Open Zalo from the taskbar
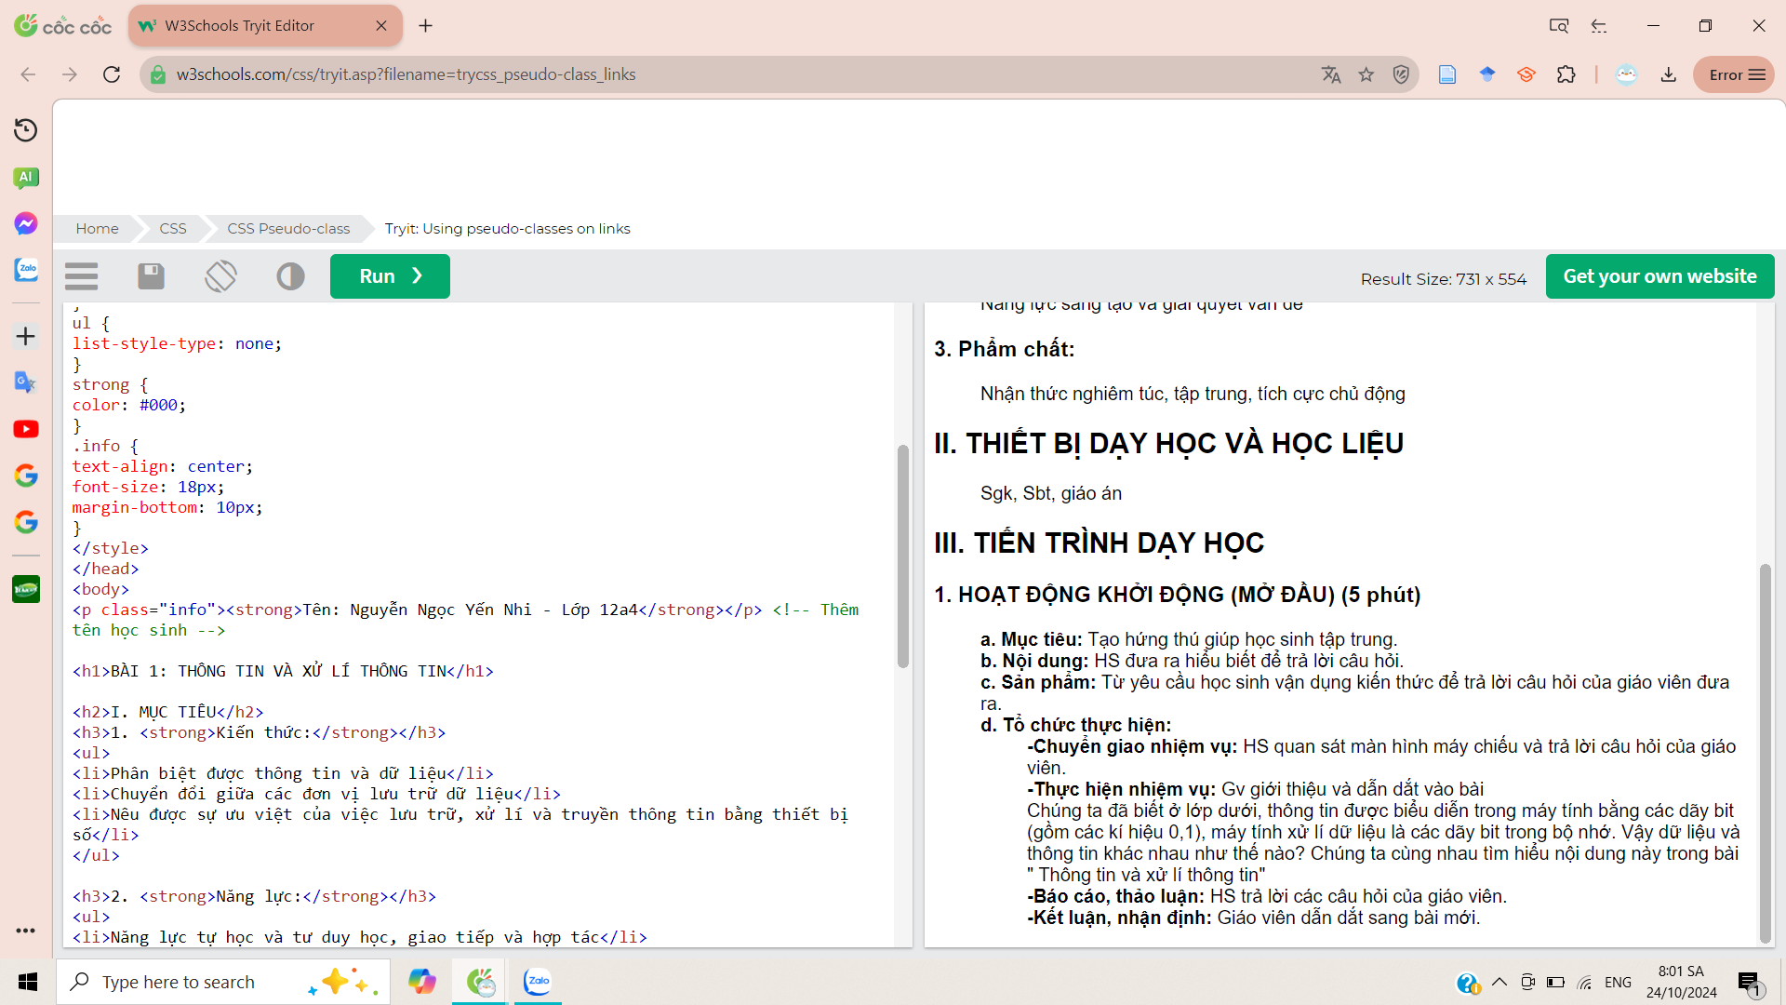This screenshot has height=1005, width=1786. (538, 982)
